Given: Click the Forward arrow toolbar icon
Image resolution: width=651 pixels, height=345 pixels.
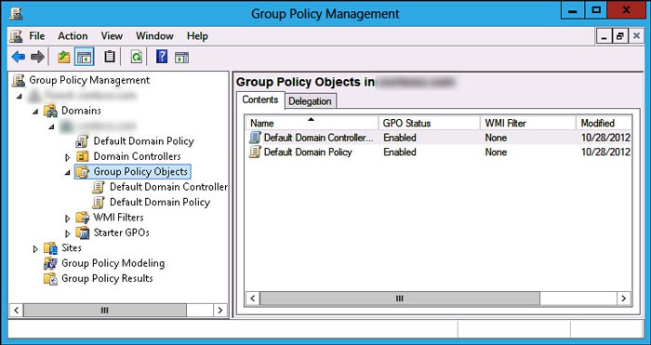Looking at the screenshot, I should click(38, 57).
